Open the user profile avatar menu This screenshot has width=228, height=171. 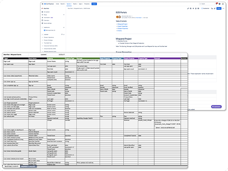tap(223, 4)
